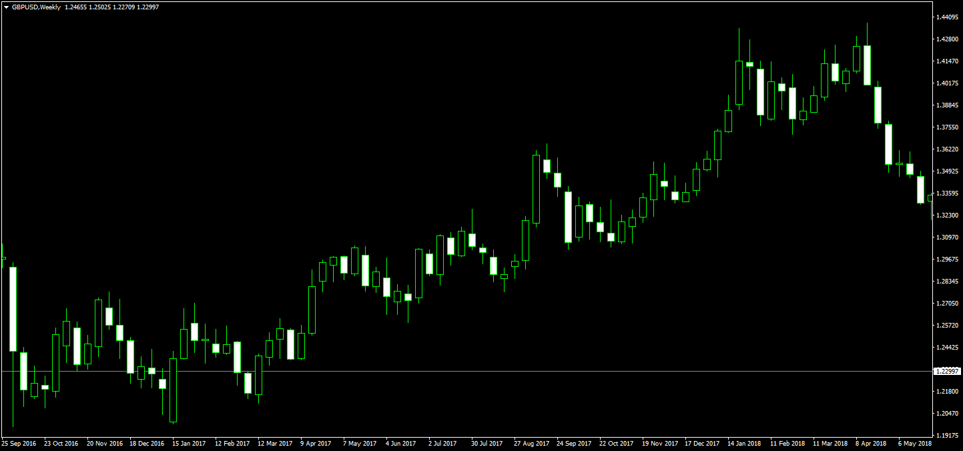Click the 11 Feb 2018 date label
The height and width of the screenshot is (451, 963).
(787, 443)
